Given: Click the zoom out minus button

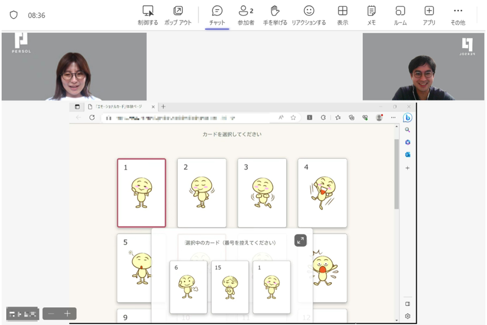Looking at the screenshot, I should pyautogui.click(x=51, y=314).
